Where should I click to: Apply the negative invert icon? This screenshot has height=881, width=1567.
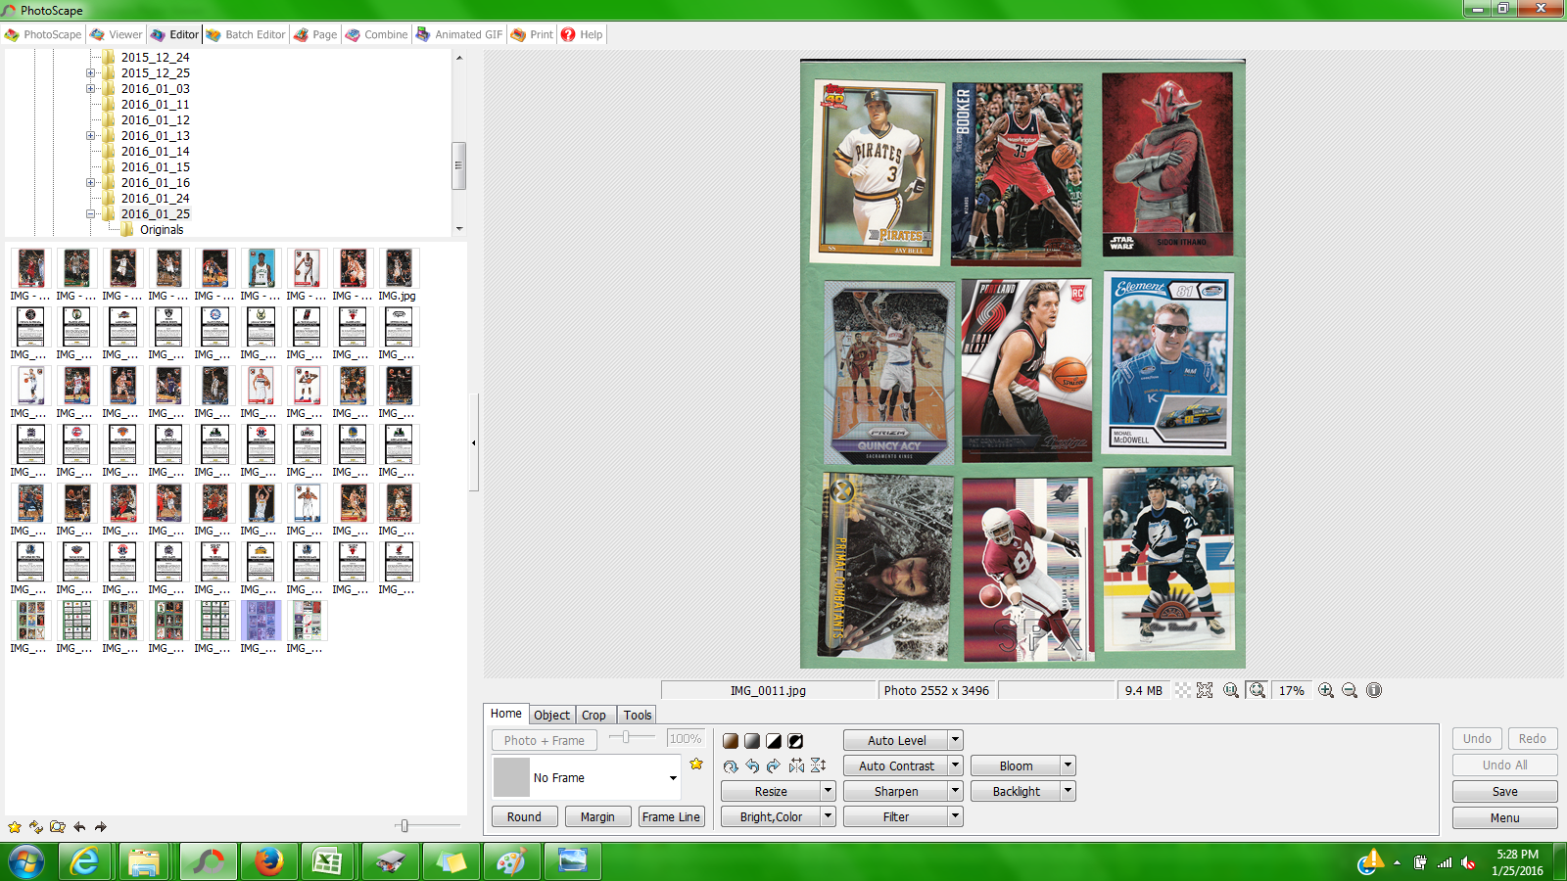click(x=795, y=741)
